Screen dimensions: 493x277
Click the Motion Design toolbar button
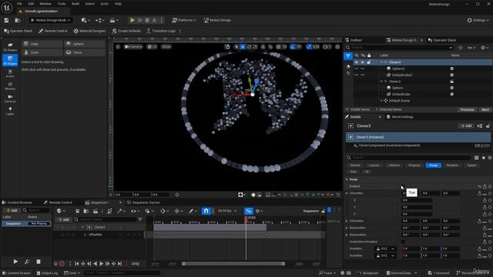[217, 20]
